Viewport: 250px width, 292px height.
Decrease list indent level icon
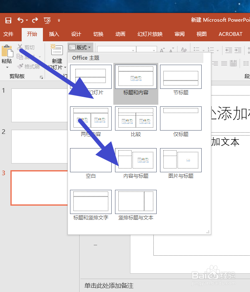click(x=229, y=50)
